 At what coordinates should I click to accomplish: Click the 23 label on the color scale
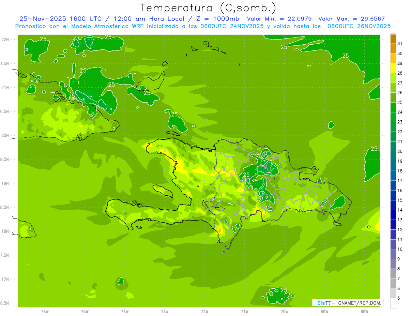click(x=400, y=122)
